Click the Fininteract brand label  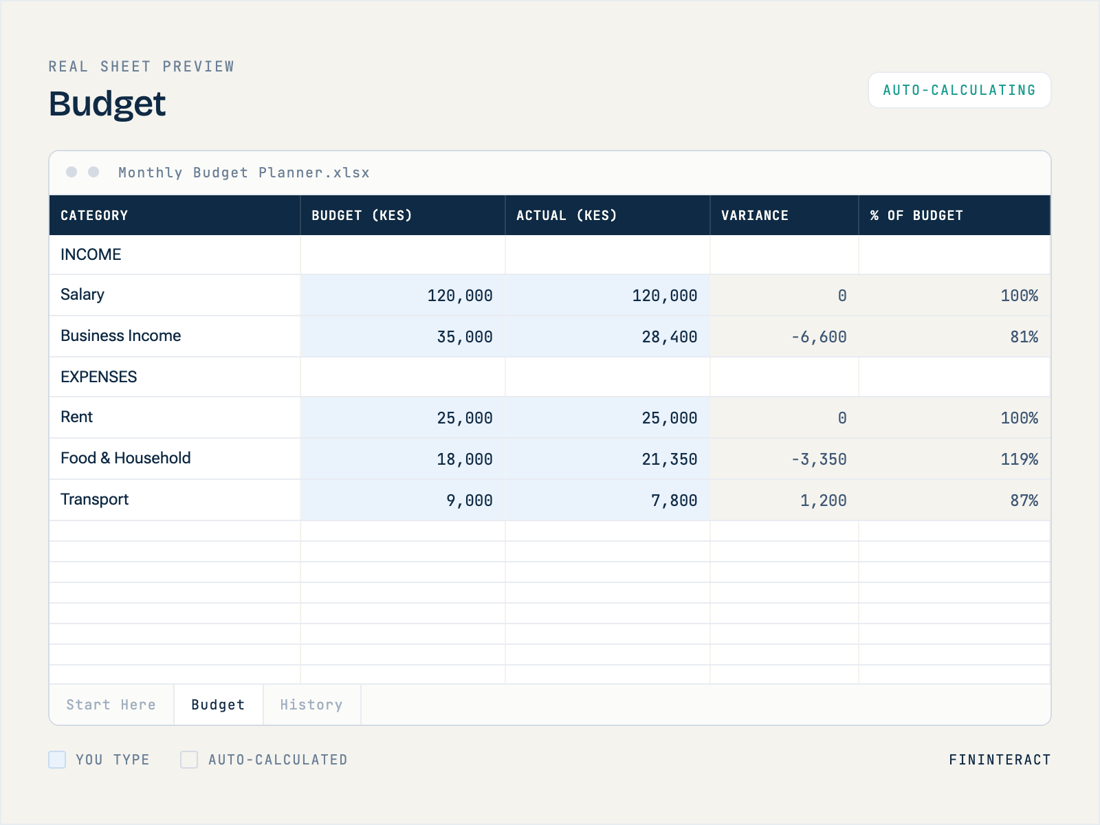(1000, 760)
